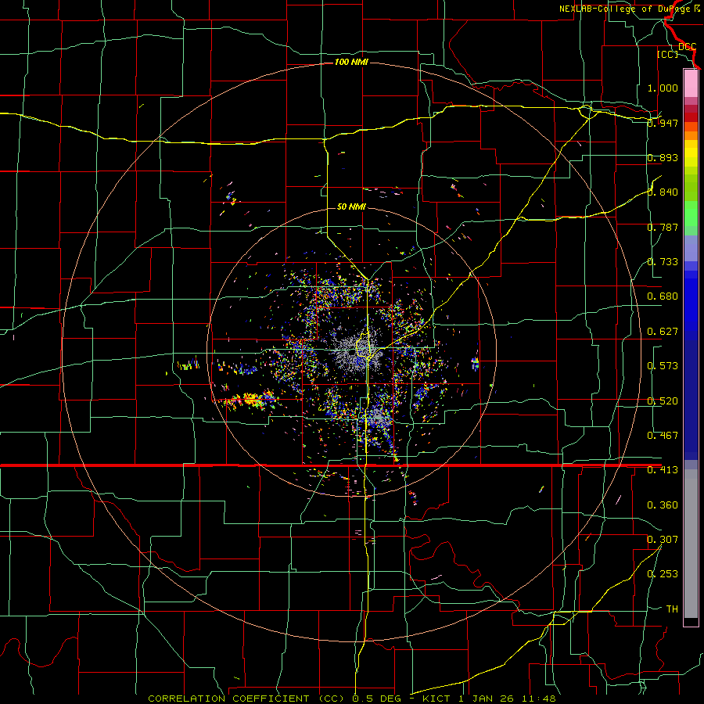Click the 100 NMI range ring label
The image size is (704, 704).
351,62
